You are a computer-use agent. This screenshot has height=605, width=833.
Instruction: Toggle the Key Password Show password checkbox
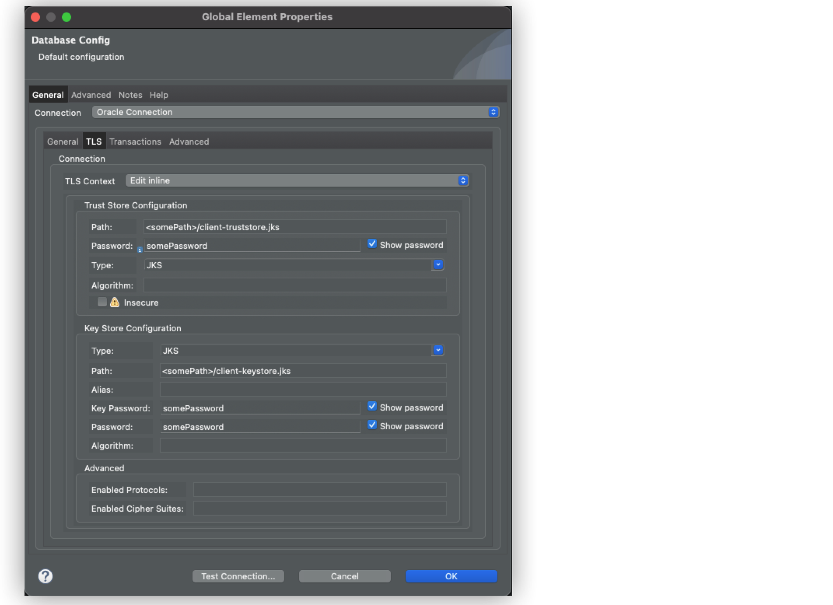[x=371, y=408]
